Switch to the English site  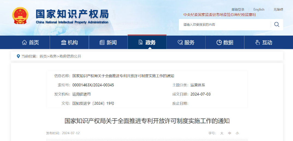tap(259, 10)
